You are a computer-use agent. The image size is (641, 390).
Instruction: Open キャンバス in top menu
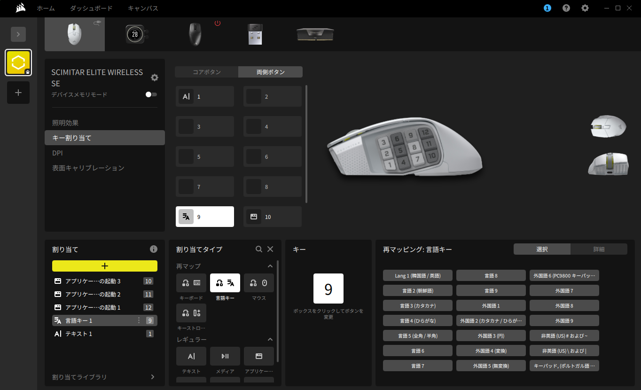click(x=143, y=8)
